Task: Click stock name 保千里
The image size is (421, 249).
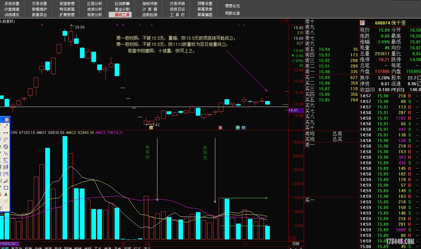Action: 399,23
